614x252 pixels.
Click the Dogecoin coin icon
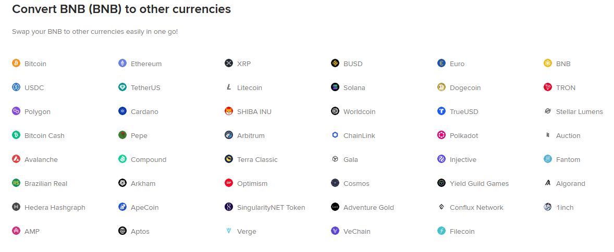click(x=441, y=87)
